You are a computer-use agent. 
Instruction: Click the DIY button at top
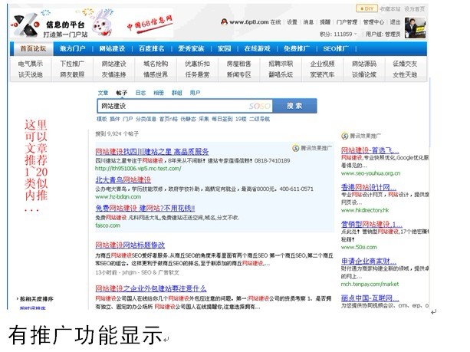coord(366,8)
